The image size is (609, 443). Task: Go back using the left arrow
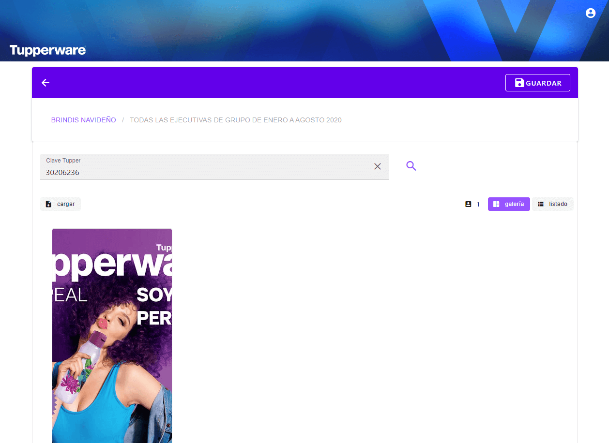click(x=46, y=83)
